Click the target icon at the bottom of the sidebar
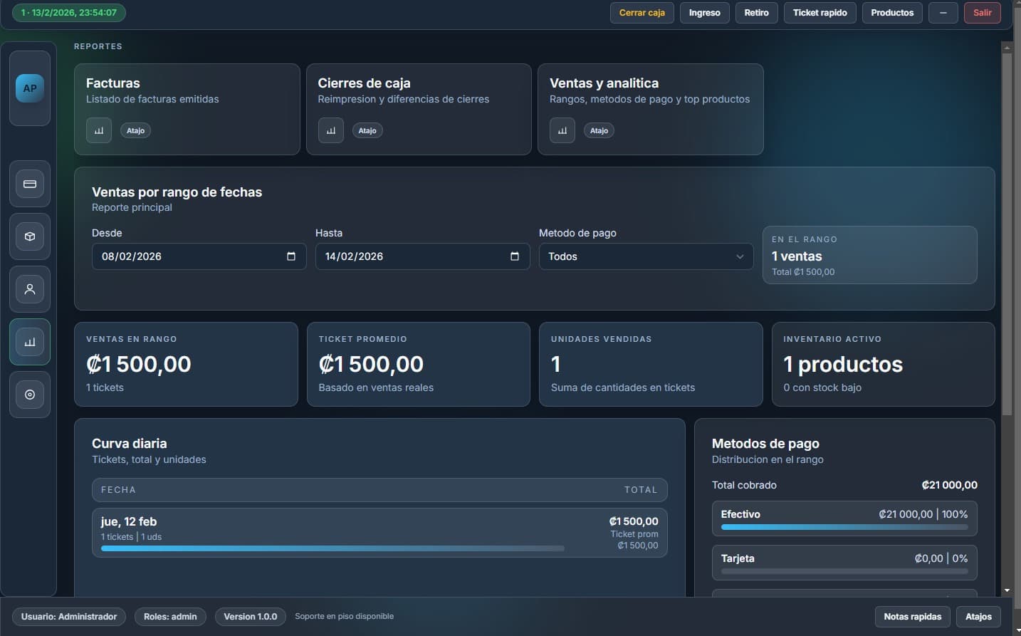 (x=29, y=394)
